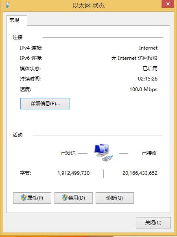
Task: Close the dialog with the red X
Action: pos(168,4)
